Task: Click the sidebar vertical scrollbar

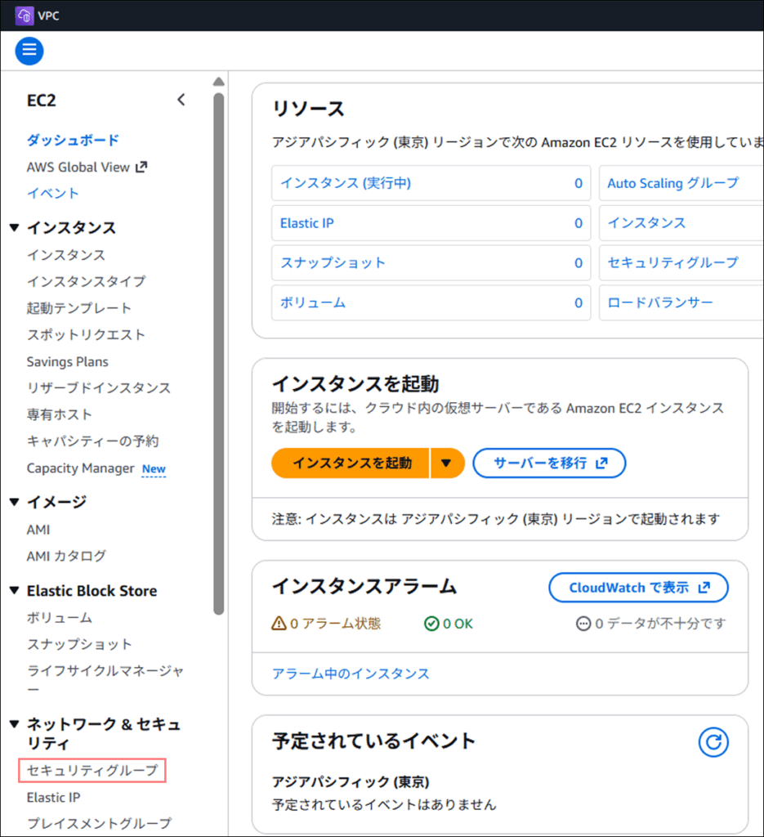Action: point(218,351)
